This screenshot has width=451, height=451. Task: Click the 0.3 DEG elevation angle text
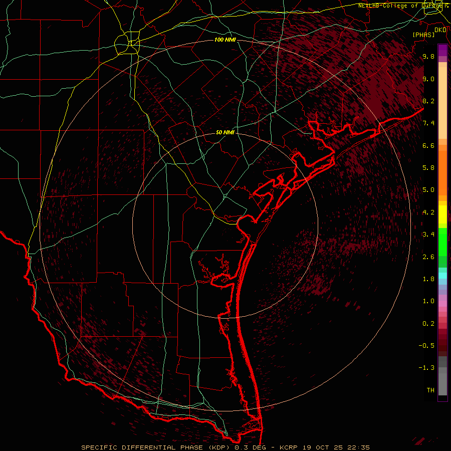250,447
